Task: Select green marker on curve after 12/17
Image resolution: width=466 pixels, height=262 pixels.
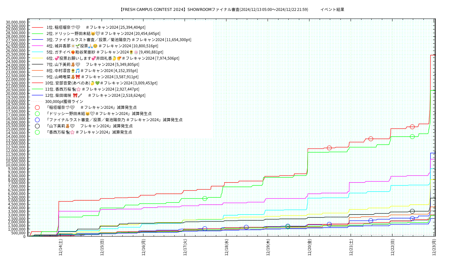Action: [x=205, y=198]
